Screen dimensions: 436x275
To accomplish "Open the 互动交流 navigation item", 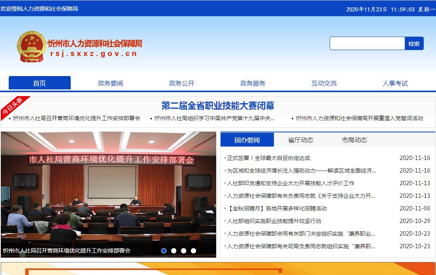I will point(324,83).
